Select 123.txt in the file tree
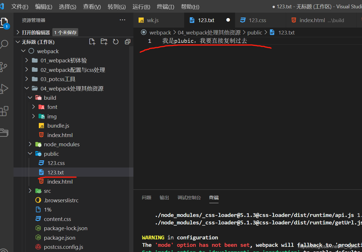 click(73, 172)
